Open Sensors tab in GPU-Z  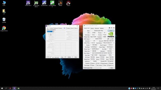click(x=92, y=28)
